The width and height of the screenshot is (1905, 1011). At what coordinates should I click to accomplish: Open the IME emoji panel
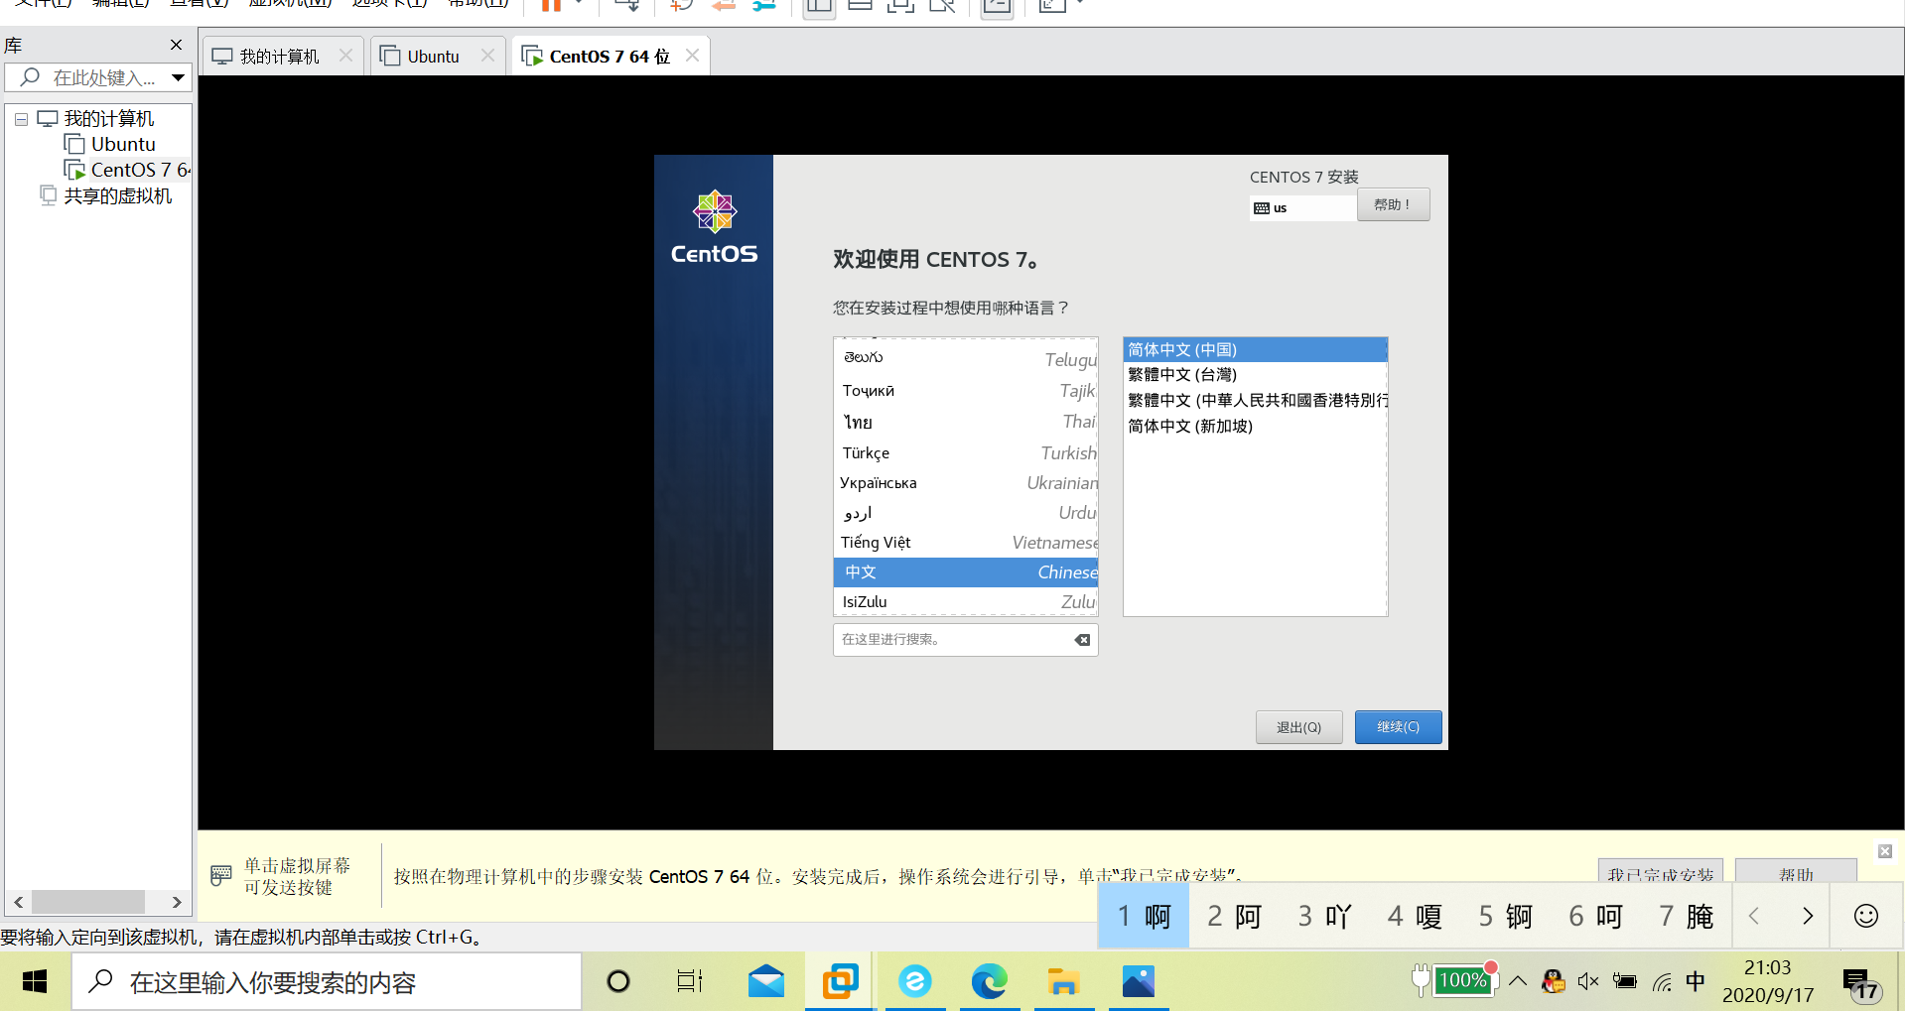(x=1866, y=916)
